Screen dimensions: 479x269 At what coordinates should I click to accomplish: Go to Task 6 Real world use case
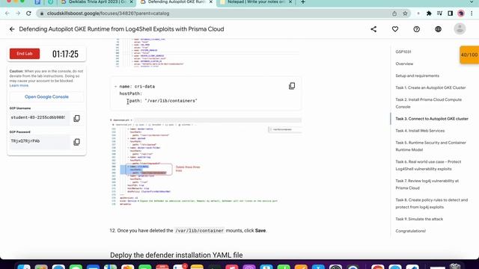(428, 165)
